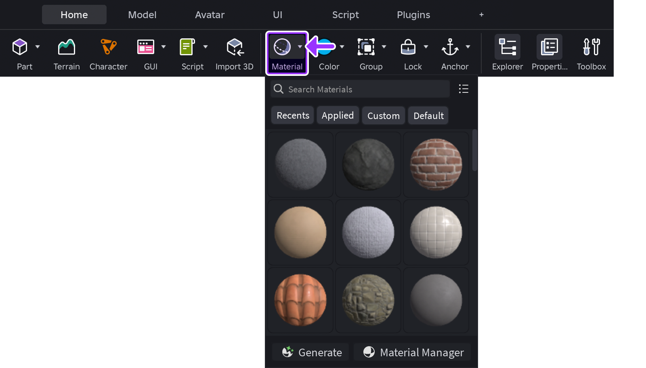This screenshot has height=368, width=646.
Task: Open the Plugins tab
Action: 413,15
